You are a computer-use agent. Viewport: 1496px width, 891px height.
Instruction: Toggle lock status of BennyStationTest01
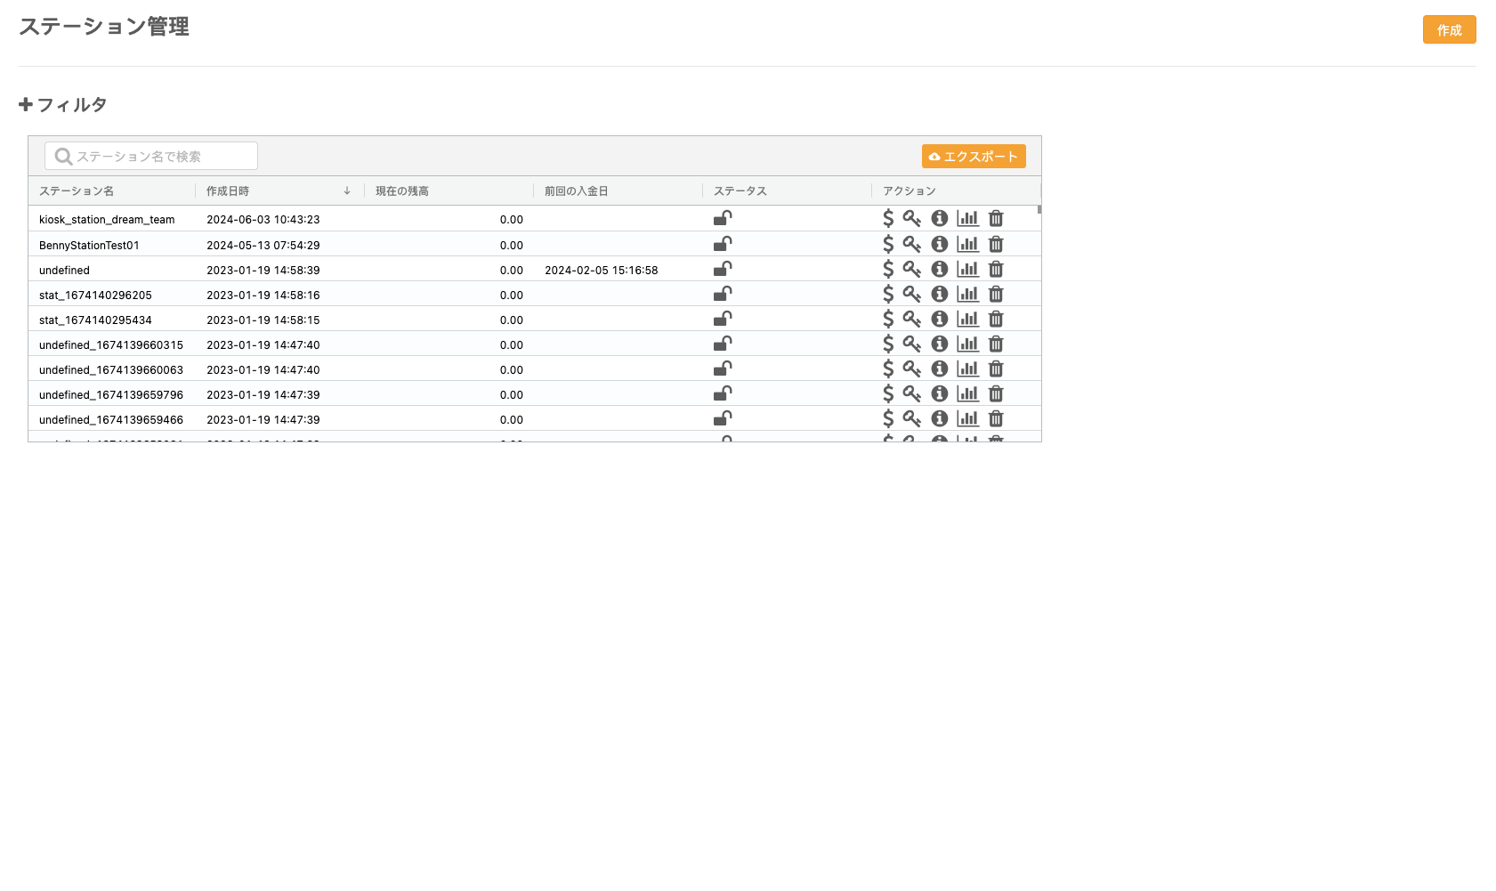(723, 244)
